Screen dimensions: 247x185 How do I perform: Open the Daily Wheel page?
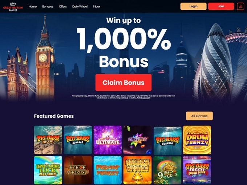[80, 7]
